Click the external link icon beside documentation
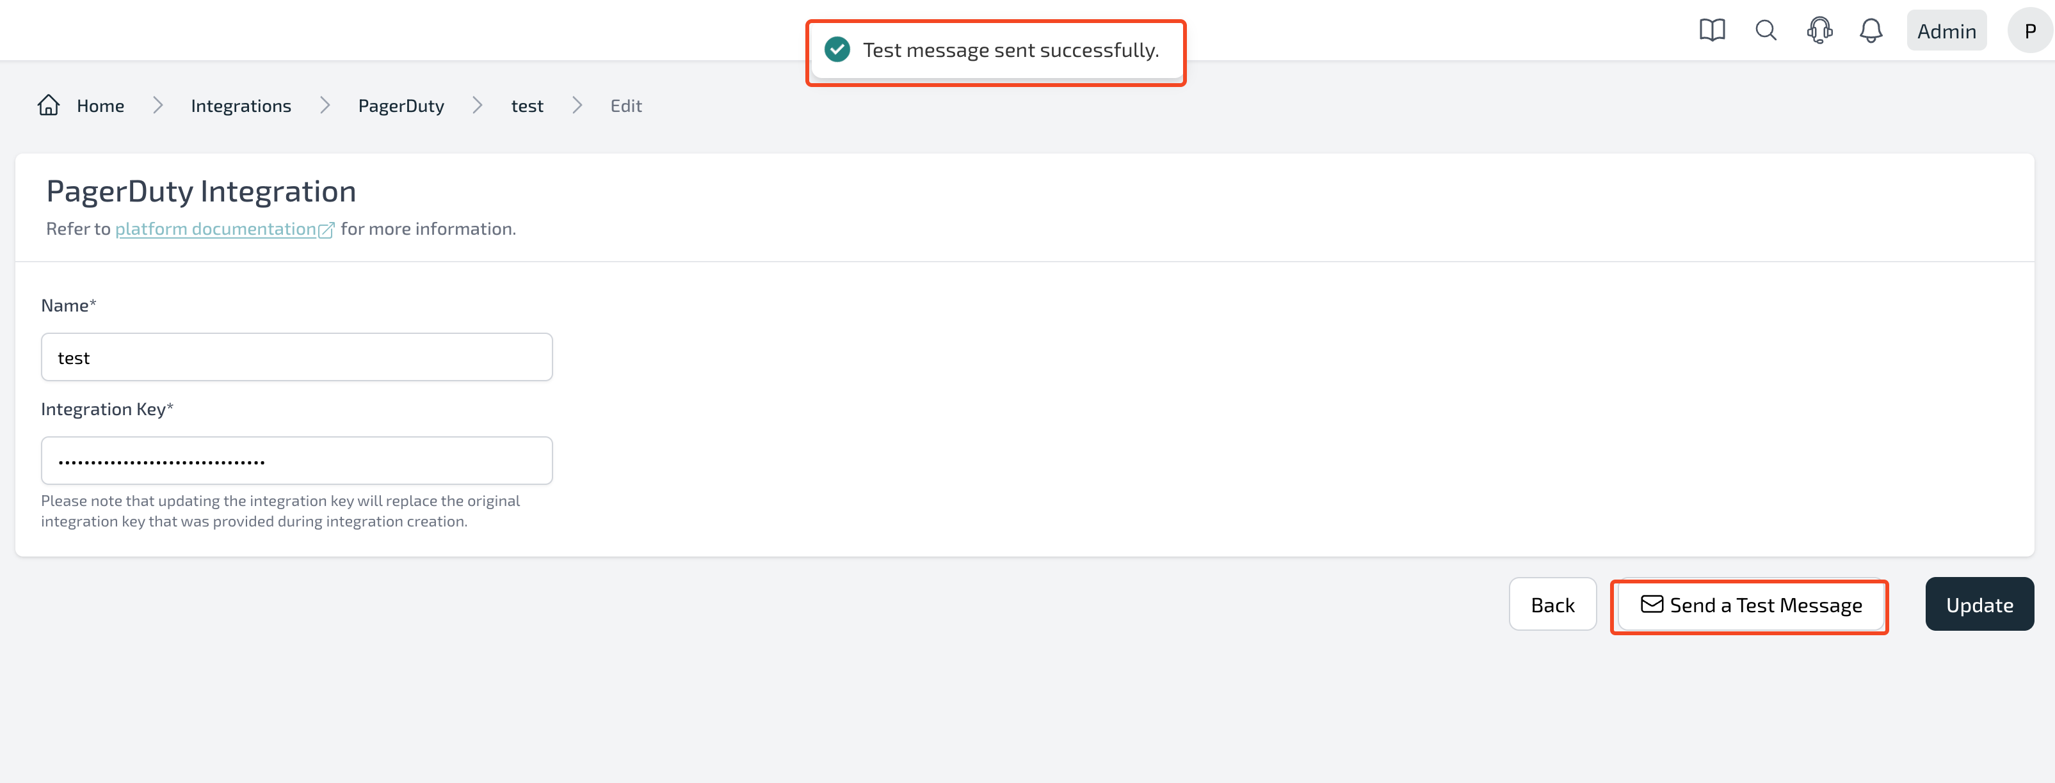Image resolution: width=2055 pixels, height=783 pixels. 326,230
